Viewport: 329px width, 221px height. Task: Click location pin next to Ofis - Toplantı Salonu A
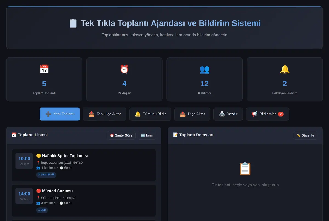[x=38, y=198]
